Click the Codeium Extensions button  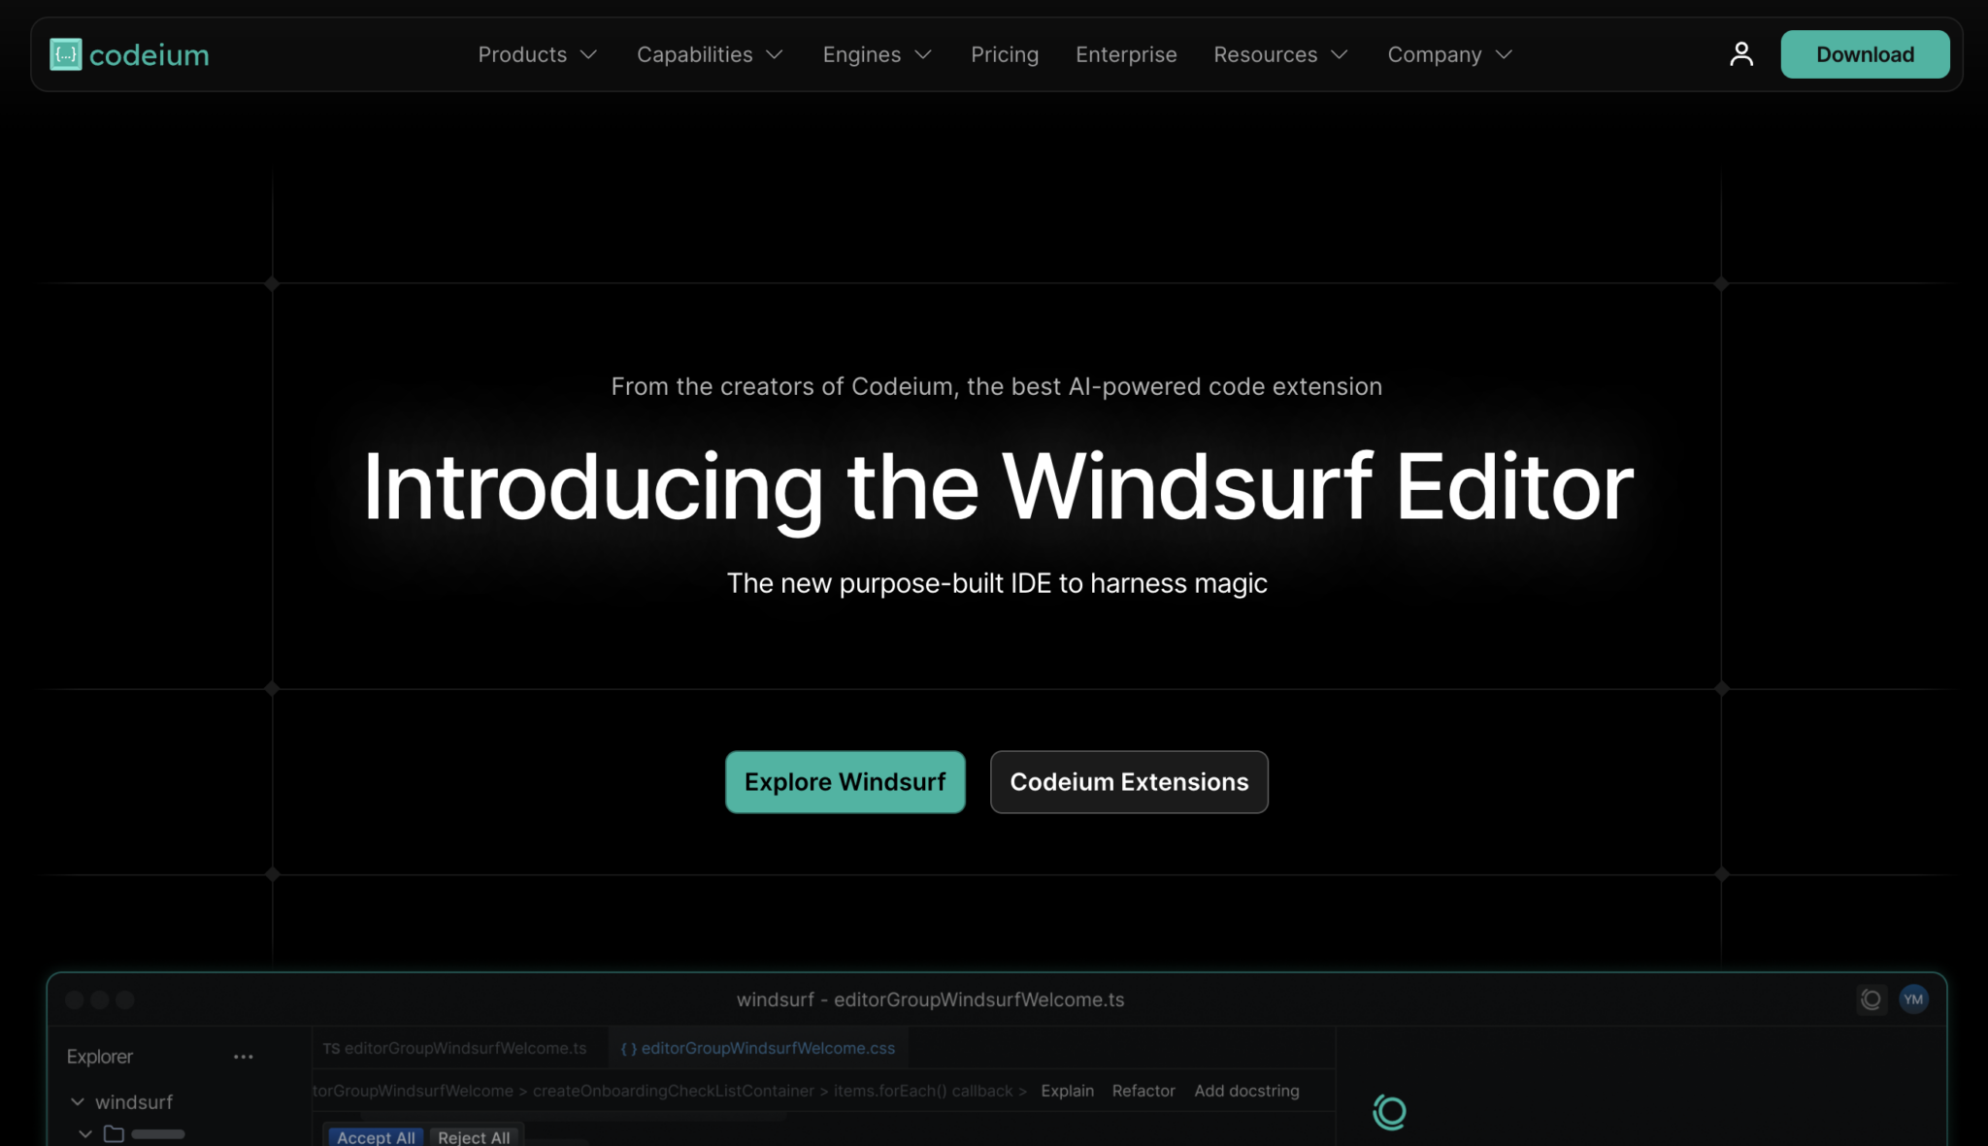click(1129, 782)
